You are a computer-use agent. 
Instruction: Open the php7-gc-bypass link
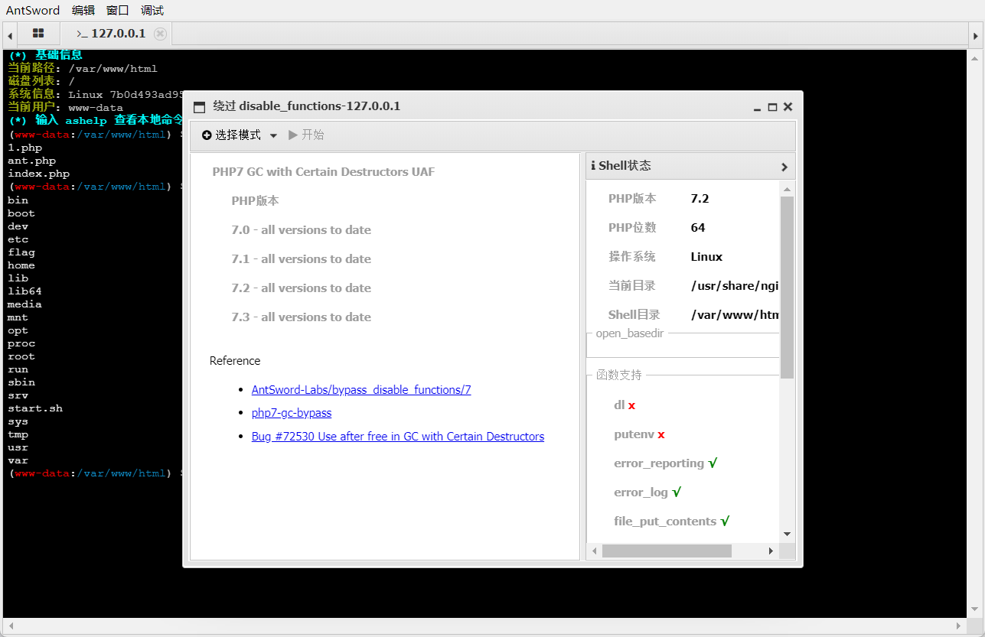tap(292, 413)
